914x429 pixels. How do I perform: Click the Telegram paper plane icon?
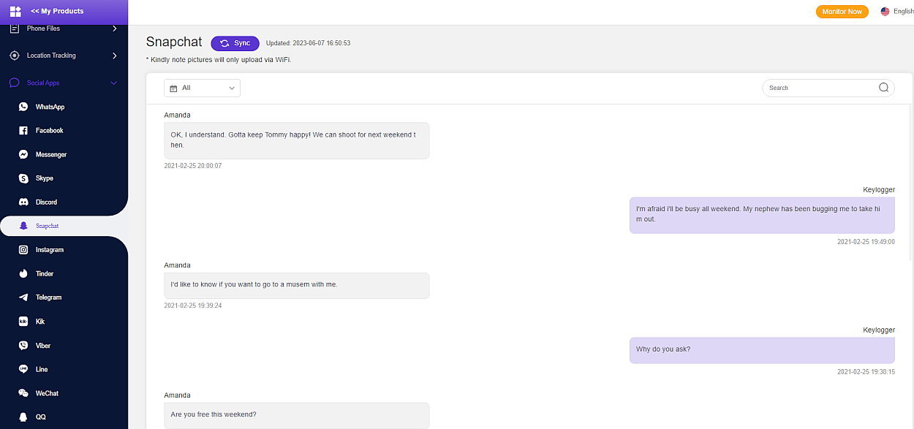[x=23, y=297]
